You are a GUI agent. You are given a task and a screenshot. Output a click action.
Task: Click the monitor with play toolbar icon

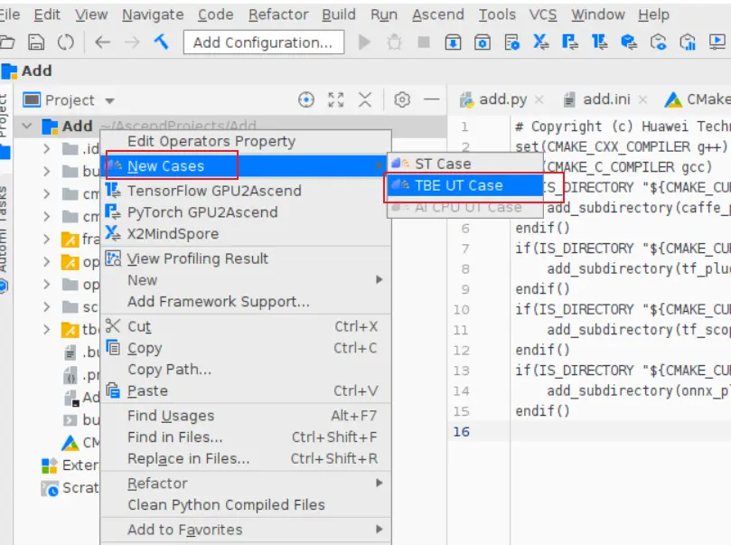(717, 42)
